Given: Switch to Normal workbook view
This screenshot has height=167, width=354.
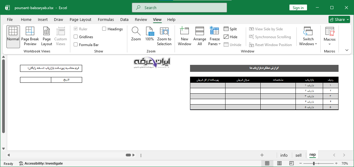Looking at the screenshot, I should pyautogui.click(x=13, y=37).
